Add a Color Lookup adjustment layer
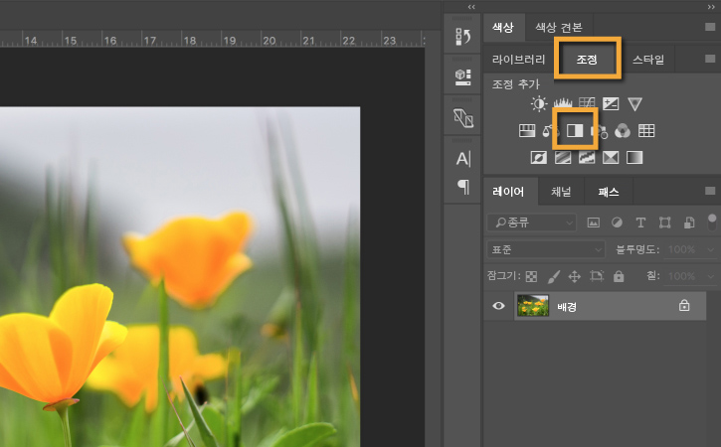This screenshot has height=447, width=721. coord(646,131)
